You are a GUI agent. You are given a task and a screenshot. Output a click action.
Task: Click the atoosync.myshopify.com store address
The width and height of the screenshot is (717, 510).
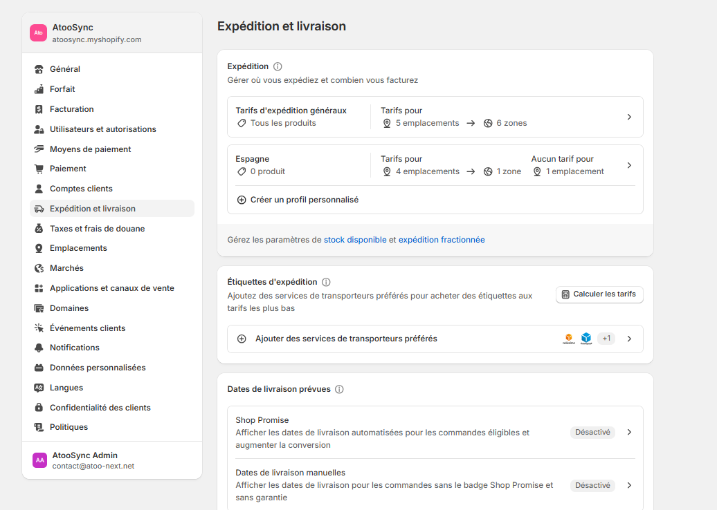click(97, 39)
